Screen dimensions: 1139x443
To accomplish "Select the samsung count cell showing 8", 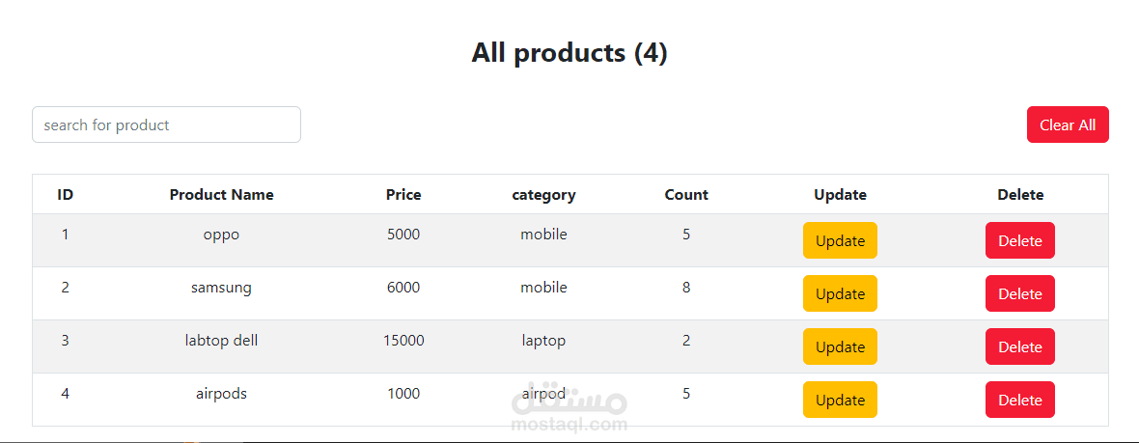I will (686, 288).
